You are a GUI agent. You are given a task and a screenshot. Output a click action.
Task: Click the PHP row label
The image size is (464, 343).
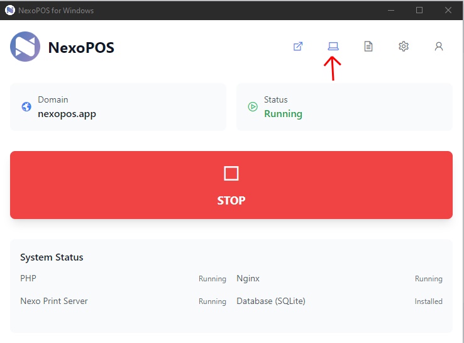coord(28,278)
